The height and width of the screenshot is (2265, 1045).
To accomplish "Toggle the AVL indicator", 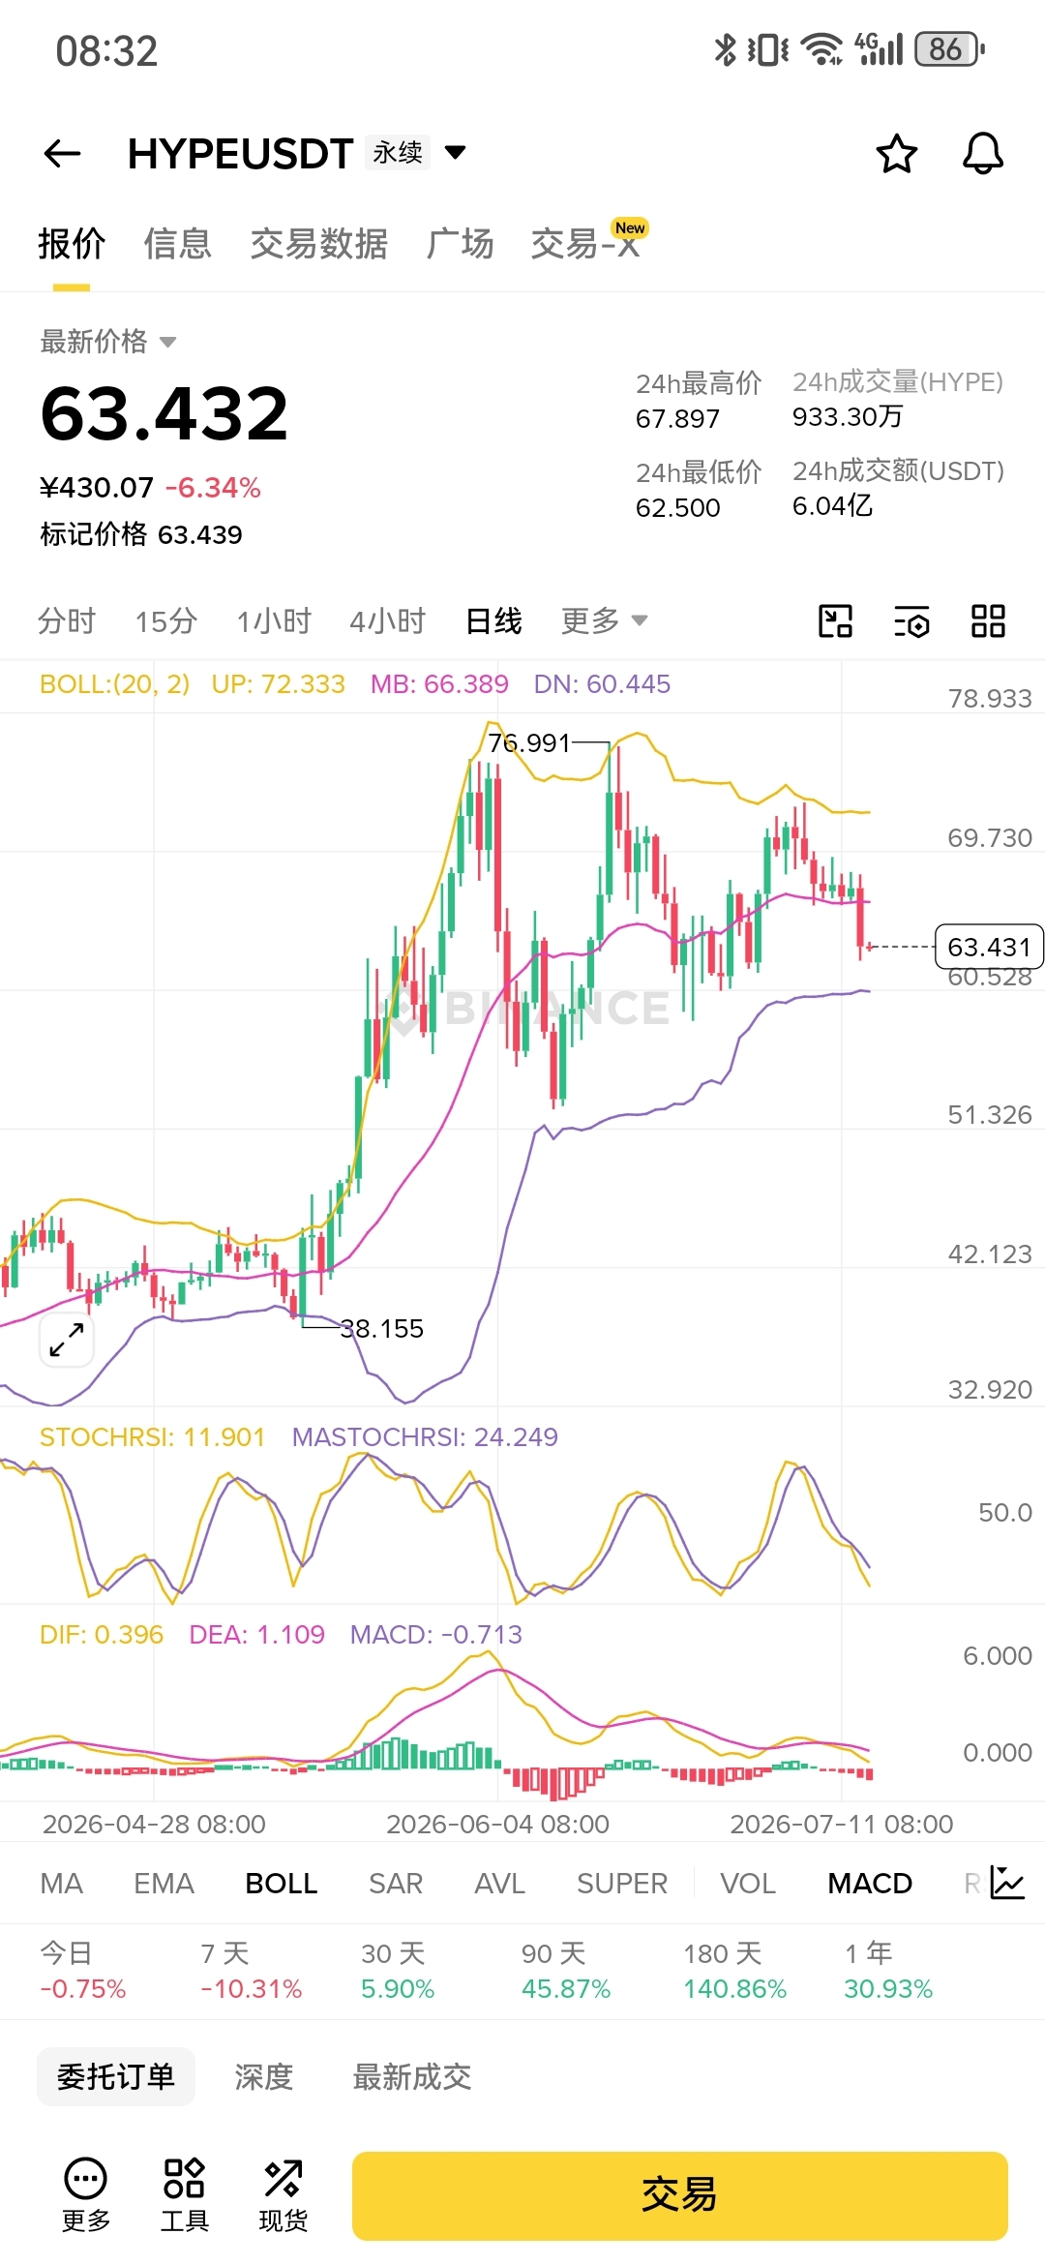I will (499, 1883).
